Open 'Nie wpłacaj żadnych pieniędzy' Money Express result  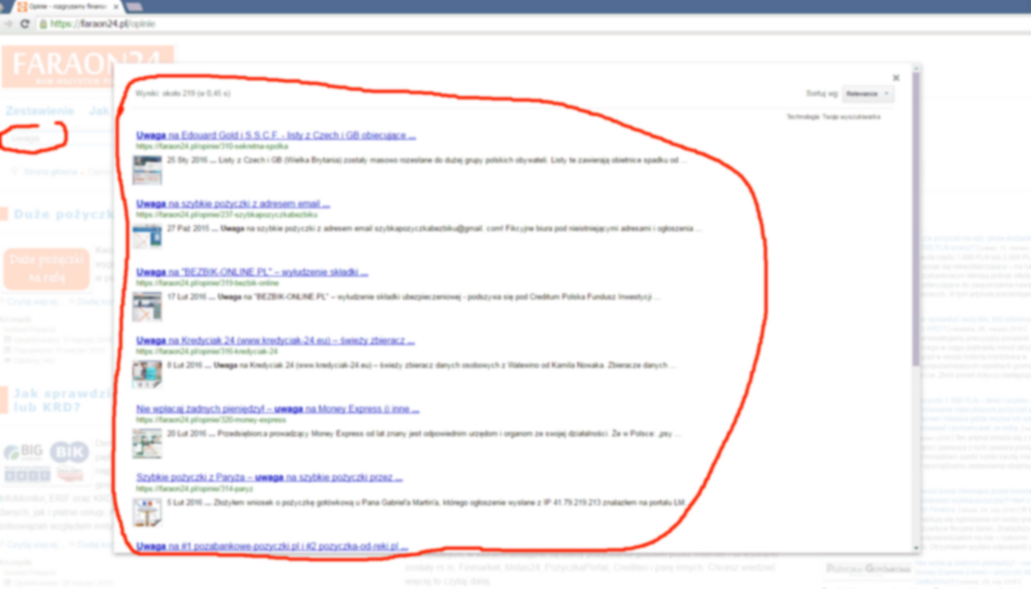(x=278, y=409)
